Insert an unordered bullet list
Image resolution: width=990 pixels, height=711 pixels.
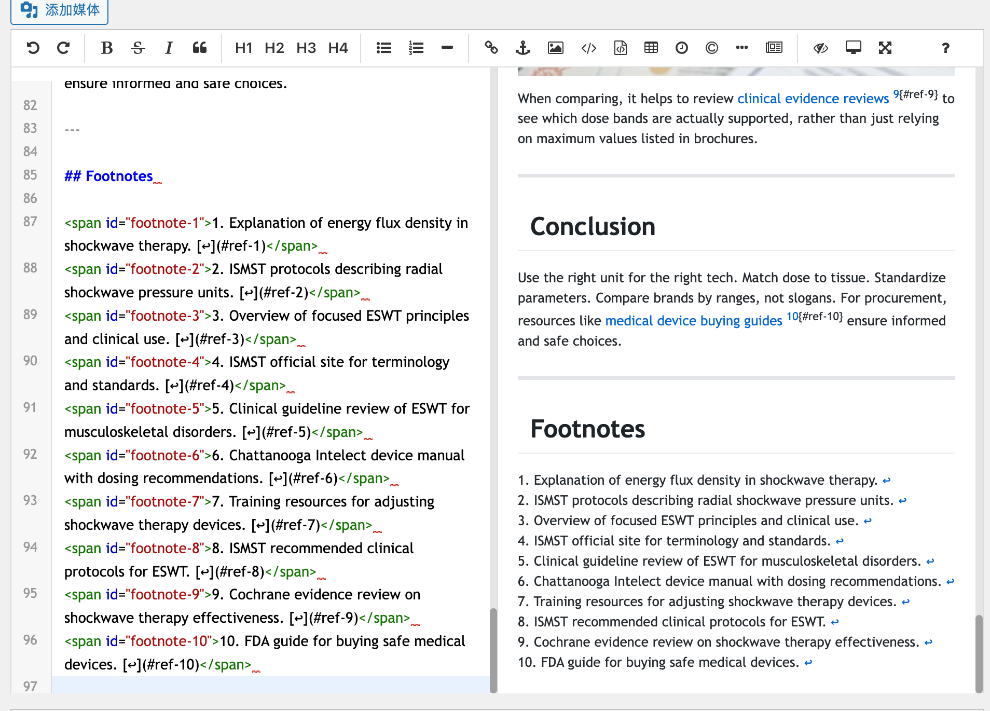pos(384,48)
